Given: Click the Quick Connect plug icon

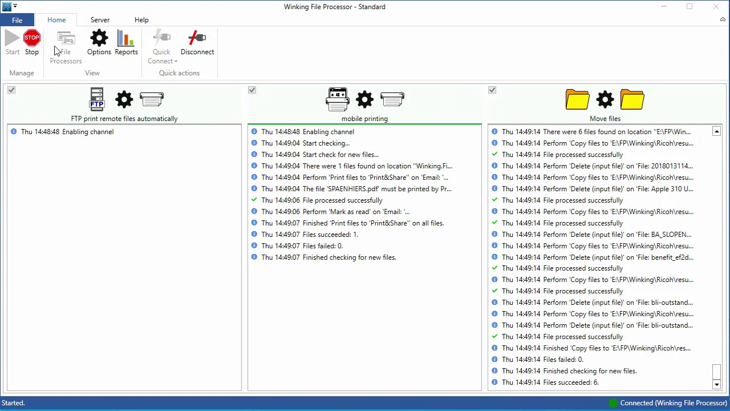Looking at the screenshot, I should [x=161, y=38].
